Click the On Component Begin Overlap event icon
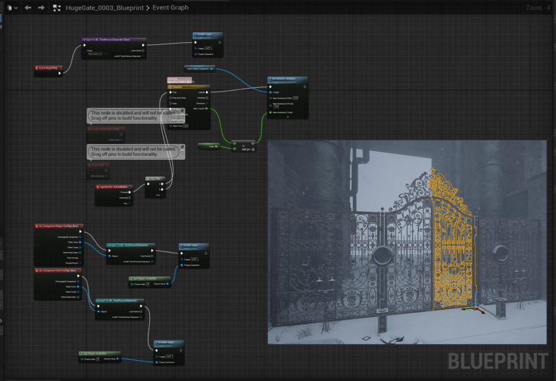The image size is (556, 381). tap(36, 226)
